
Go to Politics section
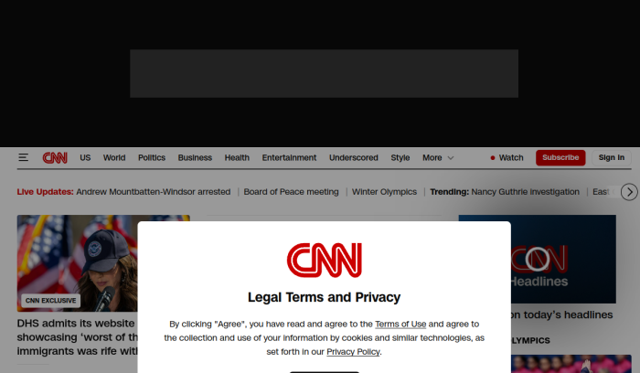pos(152,157)
